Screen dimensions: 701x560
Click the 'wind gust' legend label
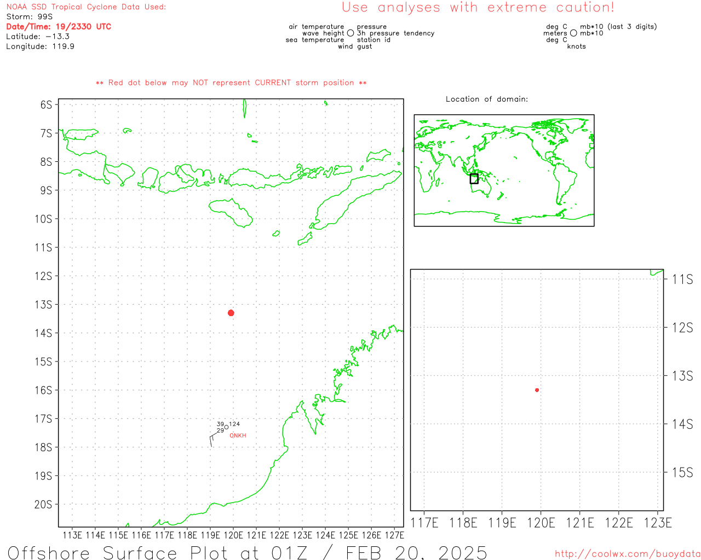tap(355, 46)
